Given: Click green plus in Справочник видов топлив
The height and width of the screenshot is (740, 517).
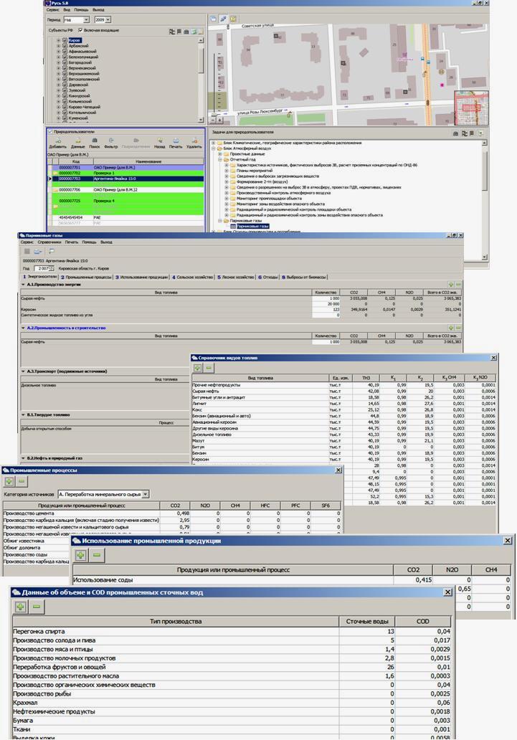Looking at the screenshot, I should (198, 368).
